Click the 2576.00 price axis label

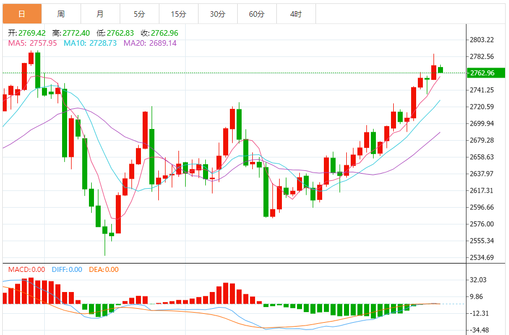click(x=482, y=224)
